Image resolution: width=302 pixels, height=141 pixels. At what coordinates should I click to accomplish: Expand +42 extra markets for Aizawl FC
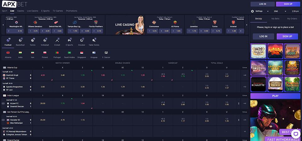point(245,103)
